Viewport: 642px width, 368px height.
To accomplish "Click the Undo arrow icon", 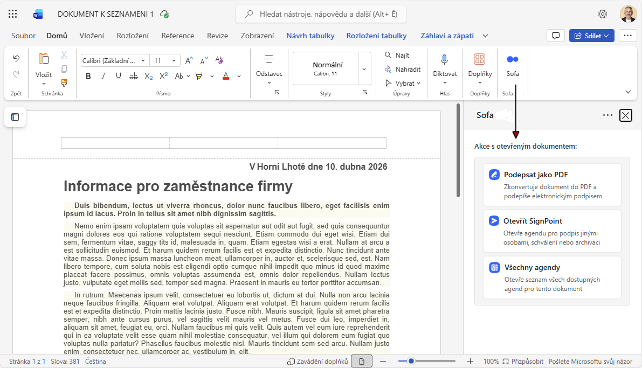I will (16, 58).
